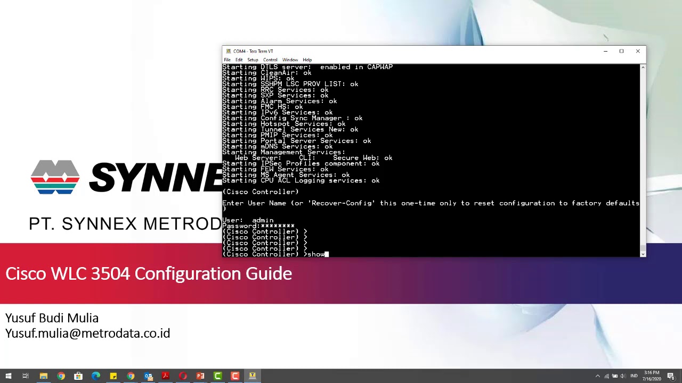Open Outlook from the taskbar

pos(148,376)
